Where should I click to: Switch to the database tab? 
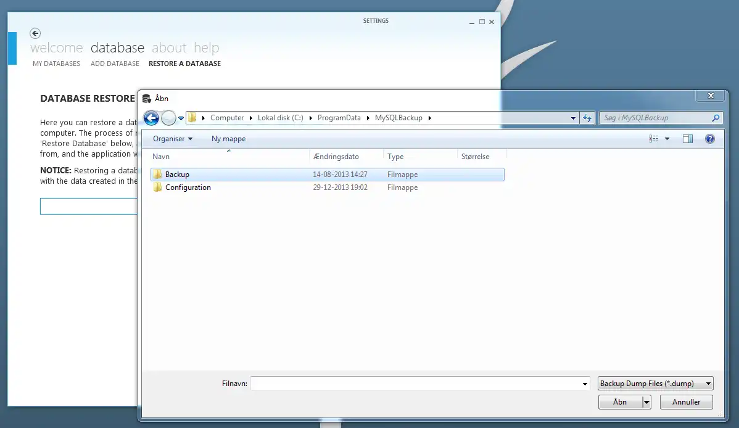pos(117,47)
